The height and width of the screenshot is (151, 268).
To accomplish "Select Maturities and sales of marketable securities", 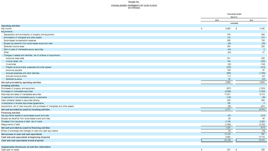I will click(x=21, y=94).
